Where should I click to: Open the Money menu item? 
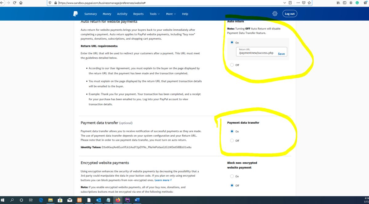107,14
